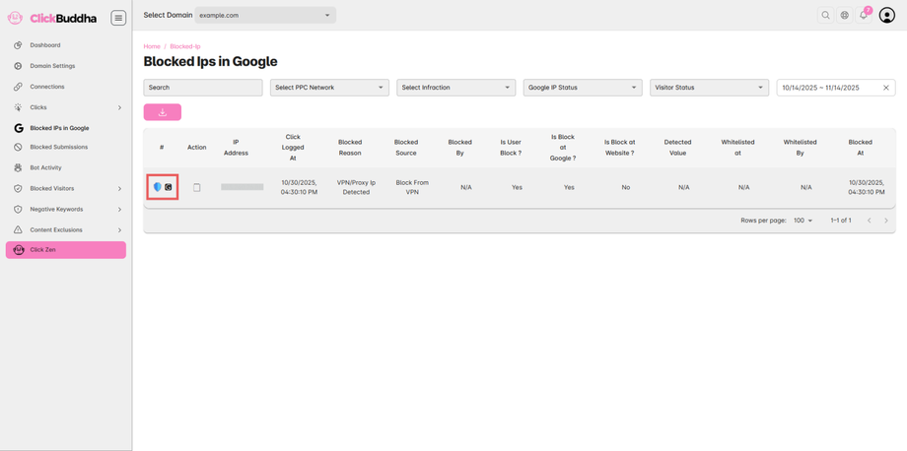This screenshot has width=907, height=451.
Task: Open the Google IP Status dropdown
Action: coord(582,88)
